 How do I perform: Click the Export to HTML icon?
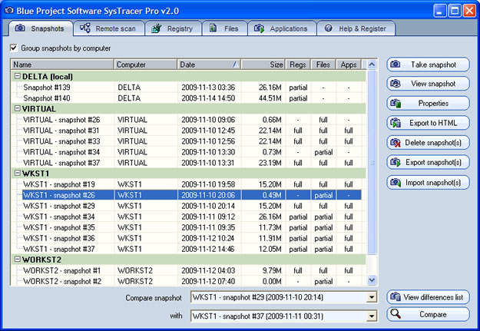pos(396,123)
